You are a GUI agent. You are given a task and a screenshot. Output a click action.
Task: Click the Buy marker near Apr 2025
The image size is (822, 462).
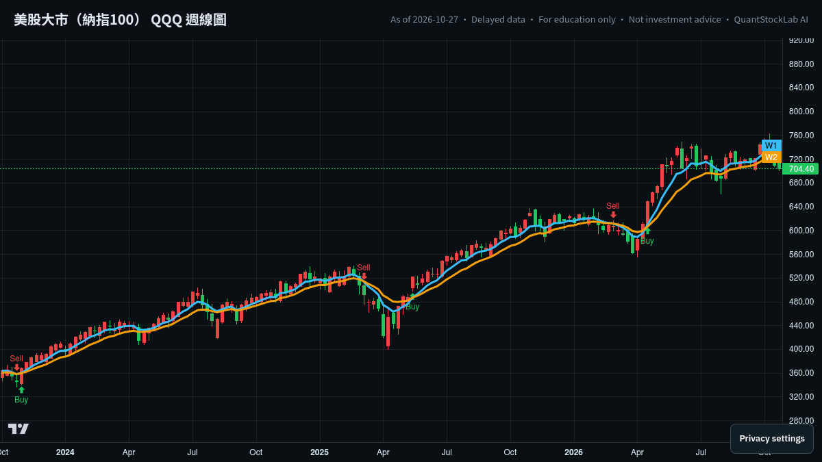[412, 307]
